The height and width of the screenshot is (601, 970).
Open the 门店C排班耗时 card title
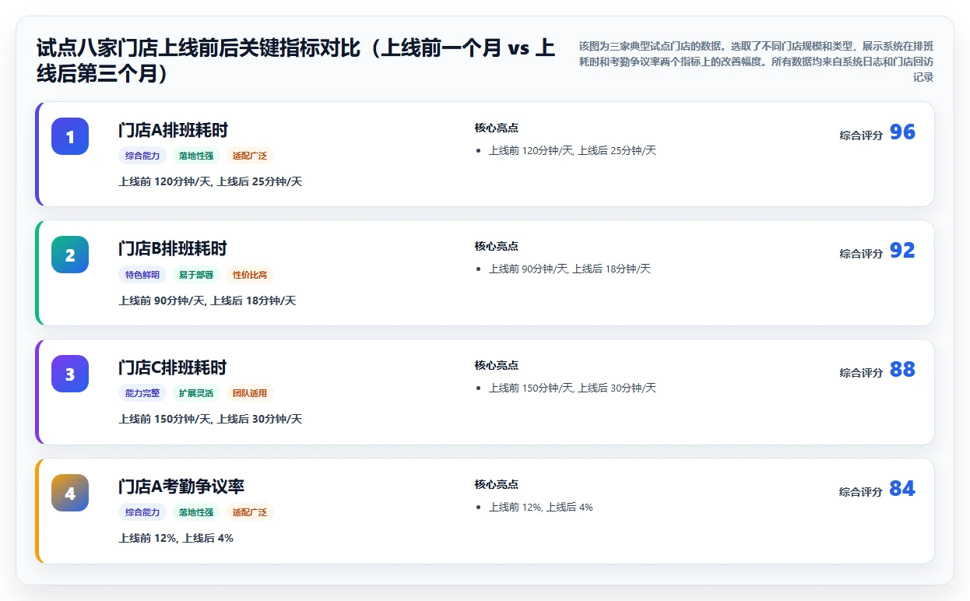pos(173,367)
